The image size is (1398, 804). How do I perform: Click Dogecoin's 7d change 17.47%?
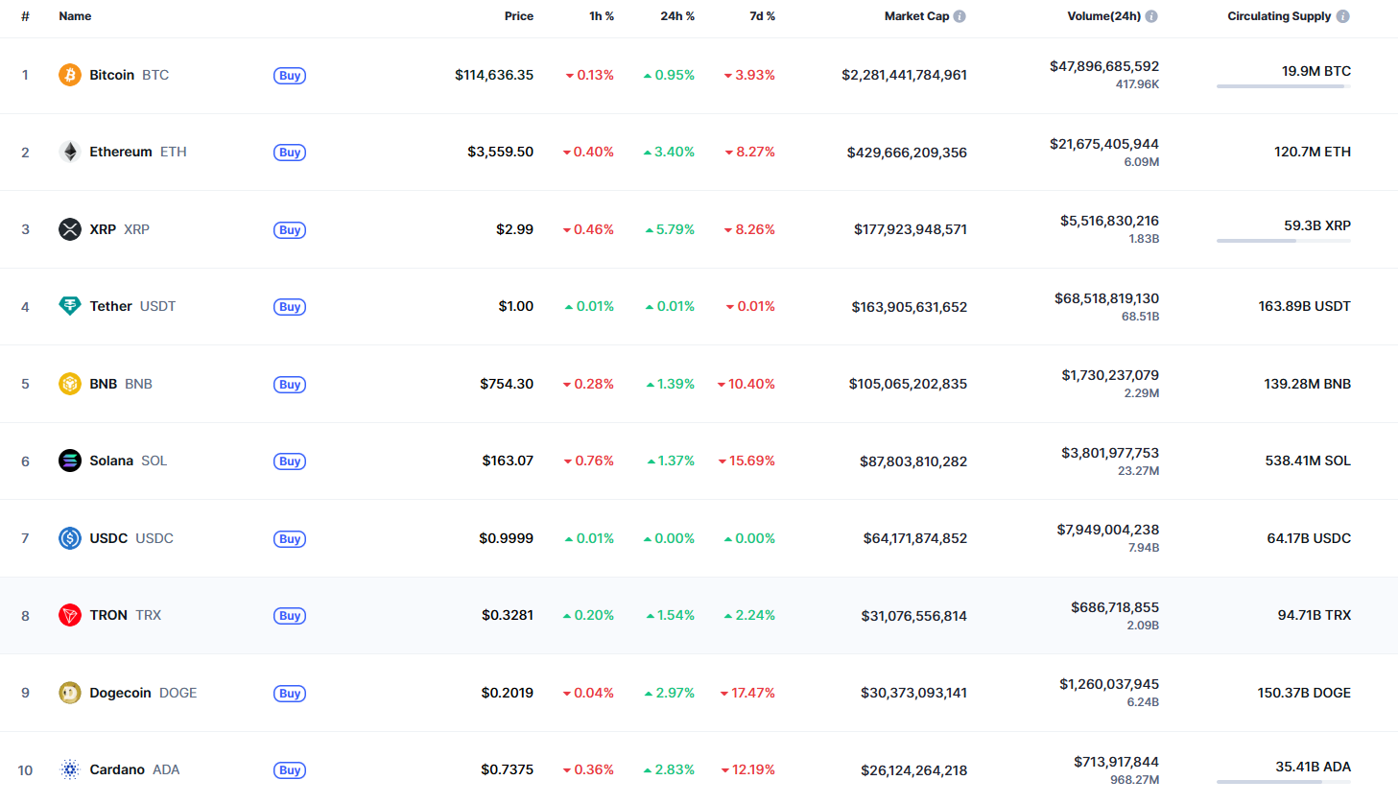point(747,693)
